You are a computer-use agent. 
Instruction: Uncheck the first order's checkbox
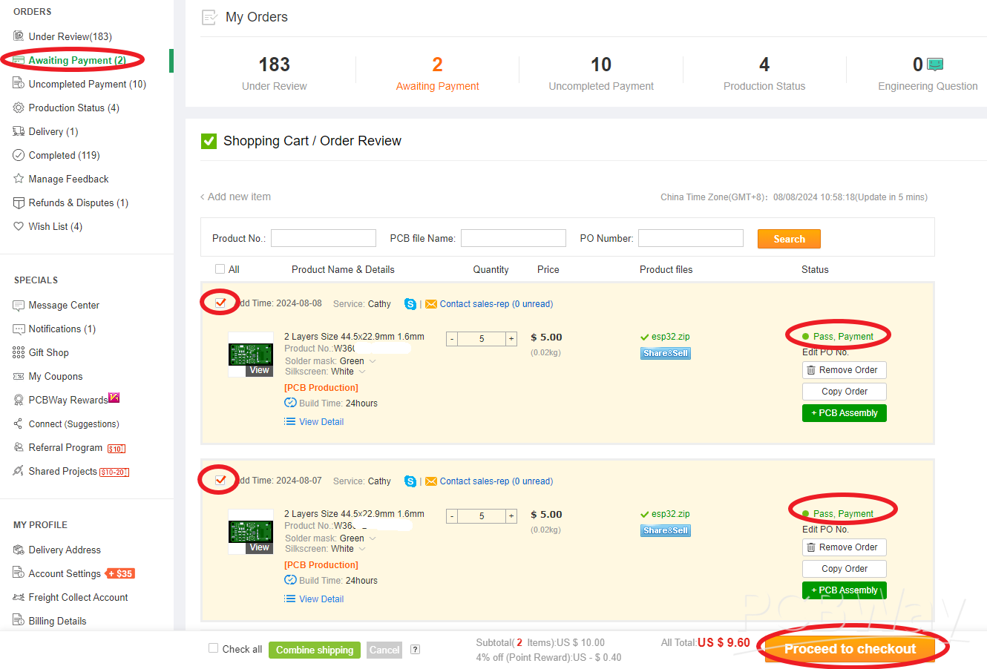pos(220,303)
